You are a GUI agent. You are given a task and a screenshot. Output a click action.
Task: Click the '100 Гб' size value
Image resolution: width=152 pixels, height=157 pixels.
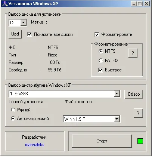tap(54, 62)
